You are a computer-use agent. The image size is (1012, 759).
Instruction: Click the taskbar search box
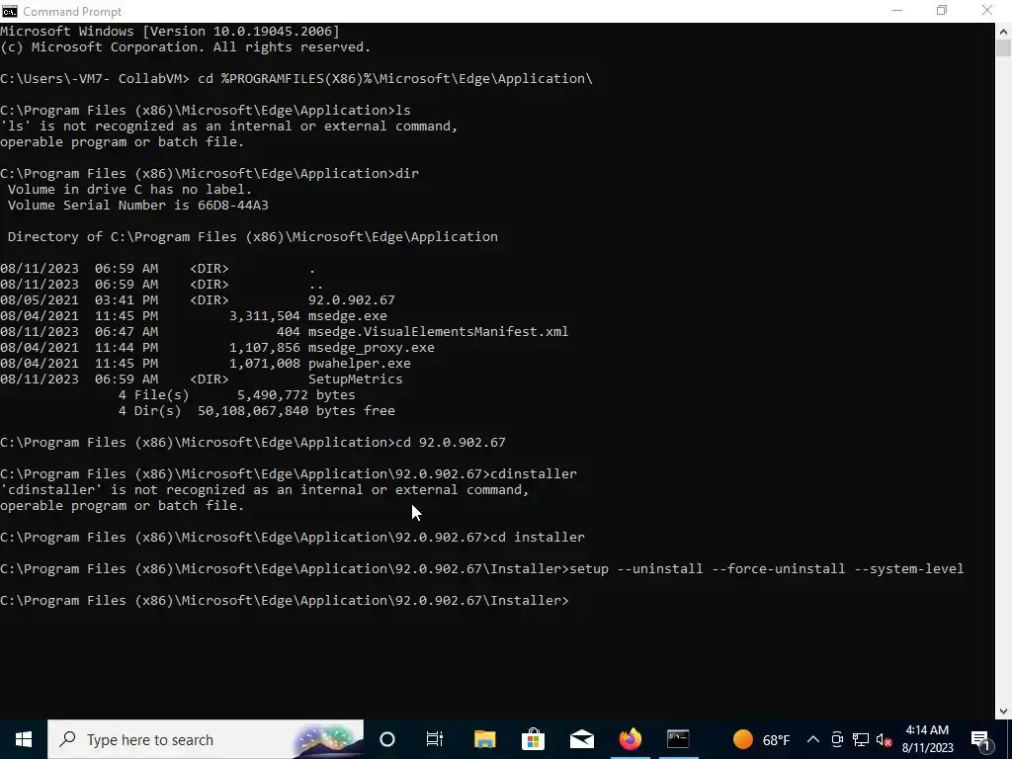pos(206,739)
